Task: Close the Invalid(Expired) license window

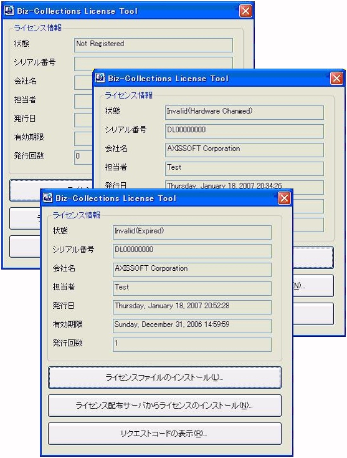Action: [x=284, y=198]
